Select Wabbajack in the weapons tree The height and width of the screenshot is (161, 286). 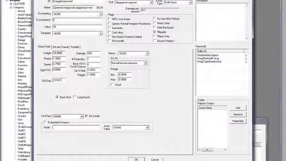[24, 156]
